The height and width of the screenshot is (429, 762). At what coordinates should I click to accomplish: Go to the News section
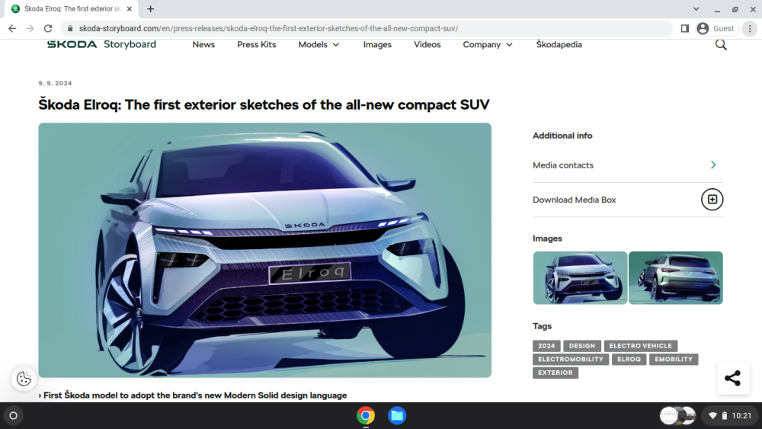[x=203, y=45]
